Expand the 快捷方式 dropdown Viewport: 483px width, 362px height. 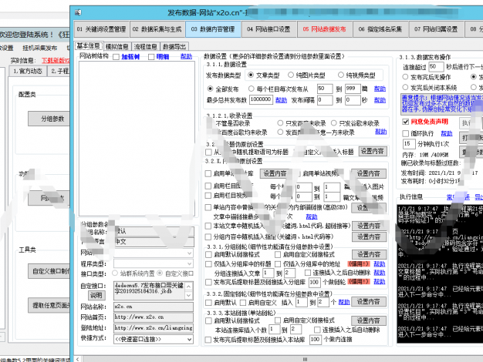click(154, 337)
